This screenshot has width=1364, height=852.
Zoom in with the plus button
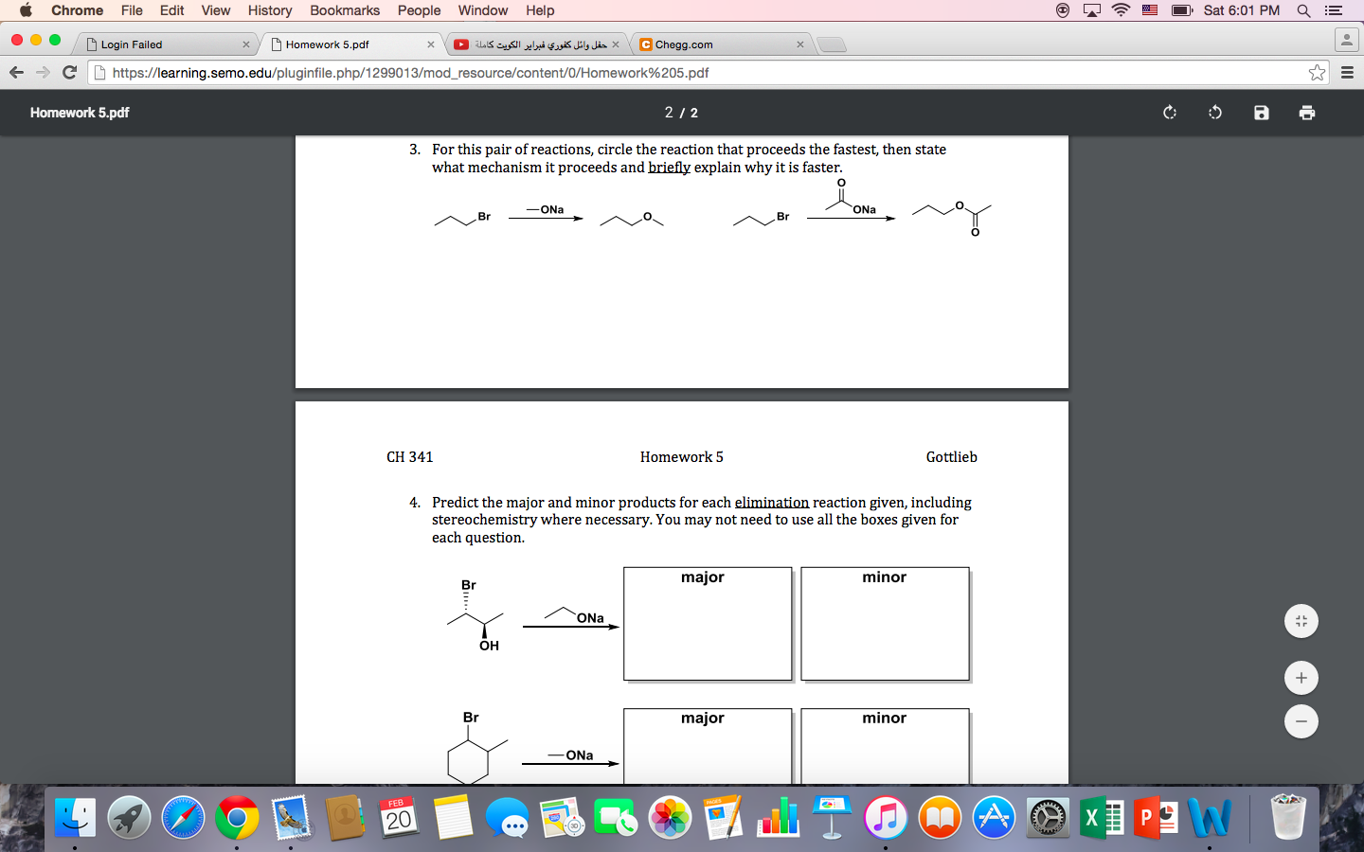[x=1301, y=678]
